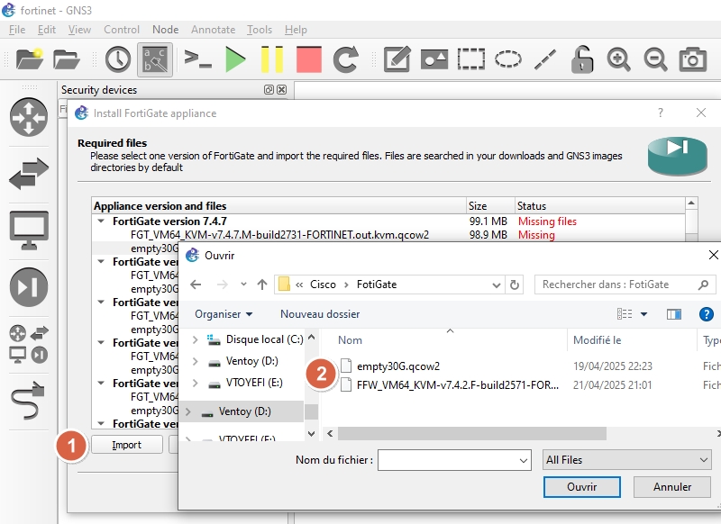Refresh the FotiGate folder view
The image size is (721, 524).
(x=514, y=285)
